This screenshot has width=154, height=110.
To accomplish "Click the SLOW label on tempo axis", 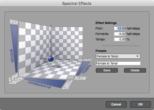I will (x=80, y=78).
